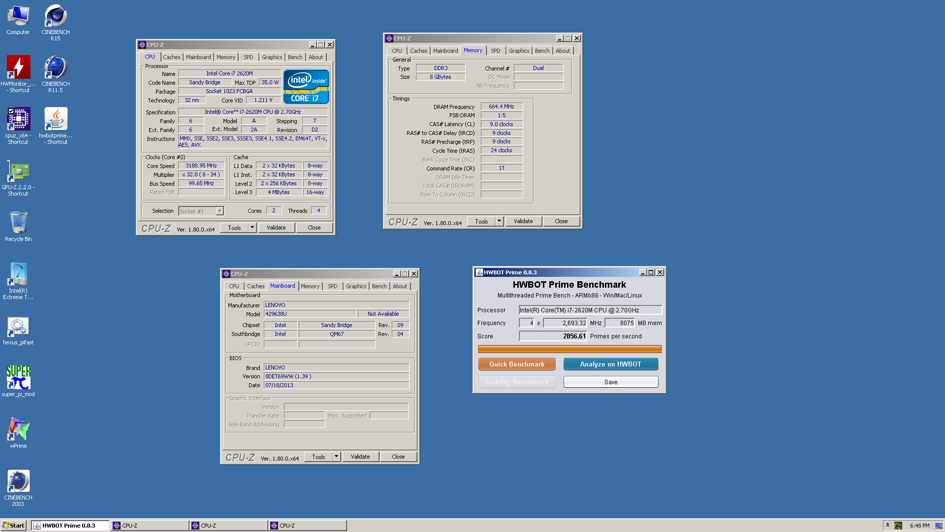Open Tools dropdown arrow in CPU window

point(252,228)
